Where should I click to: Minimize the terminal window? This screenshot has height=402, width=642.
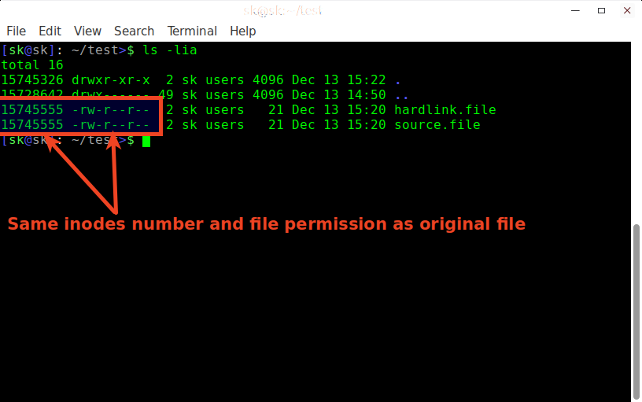(575, 11)
